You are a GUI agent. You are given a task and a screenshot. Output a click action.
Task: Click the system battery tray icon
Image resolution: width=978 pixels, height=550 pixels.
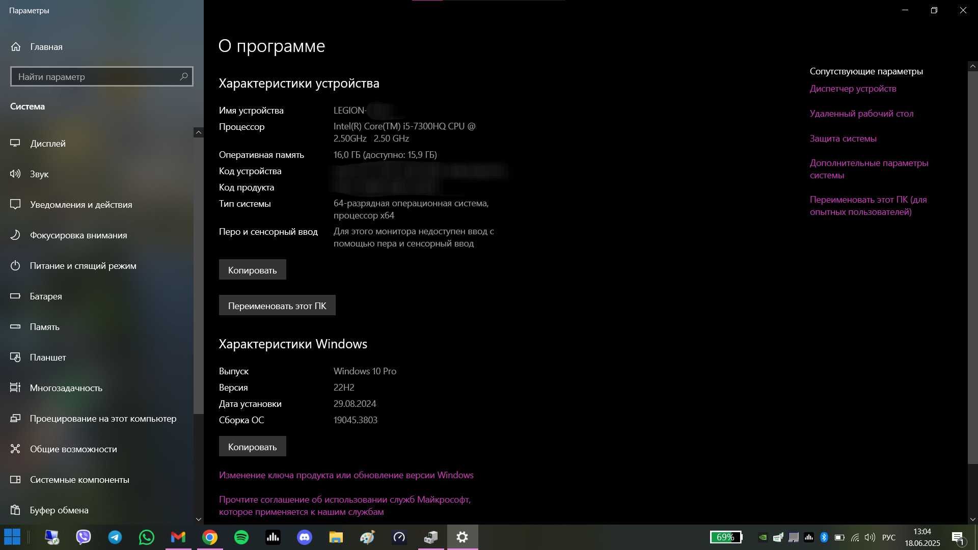(x=839, y=537)
